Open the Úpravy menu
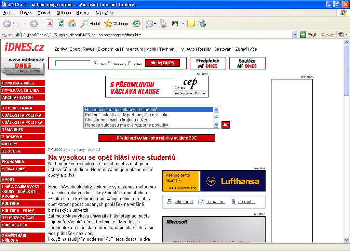Image resolution: width=350 pixels, height=251 pixels. tap(26, 13)
